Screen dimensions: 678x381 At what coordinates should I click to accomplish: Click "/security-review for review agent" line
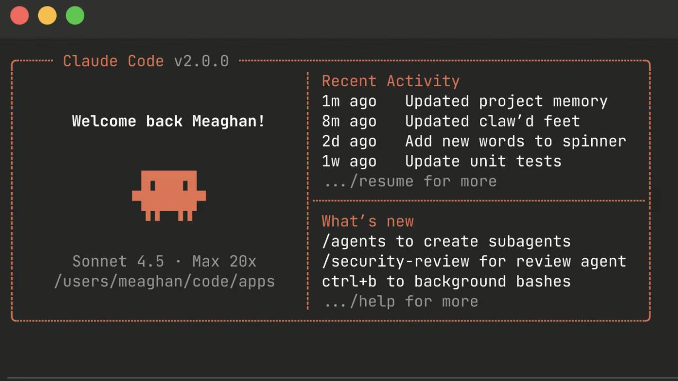(x=474, y=261)
